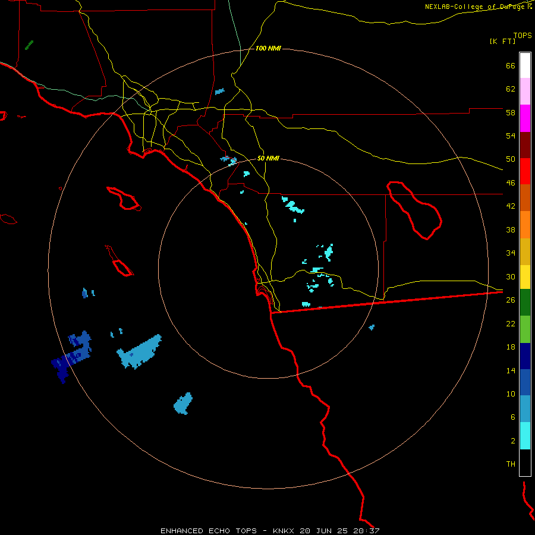Click the magenta 58 kft legend swatch
Image resolution: width=535 pixels, height=535 pixels.
pyautogui.click(x=525, y=118)
